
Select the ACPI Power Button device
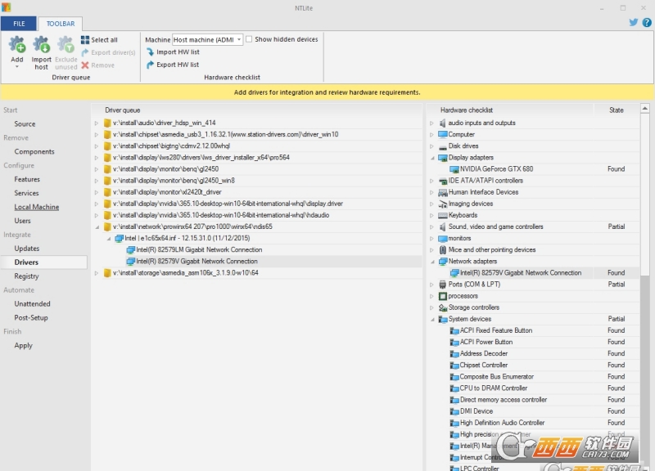pos(486,342)
